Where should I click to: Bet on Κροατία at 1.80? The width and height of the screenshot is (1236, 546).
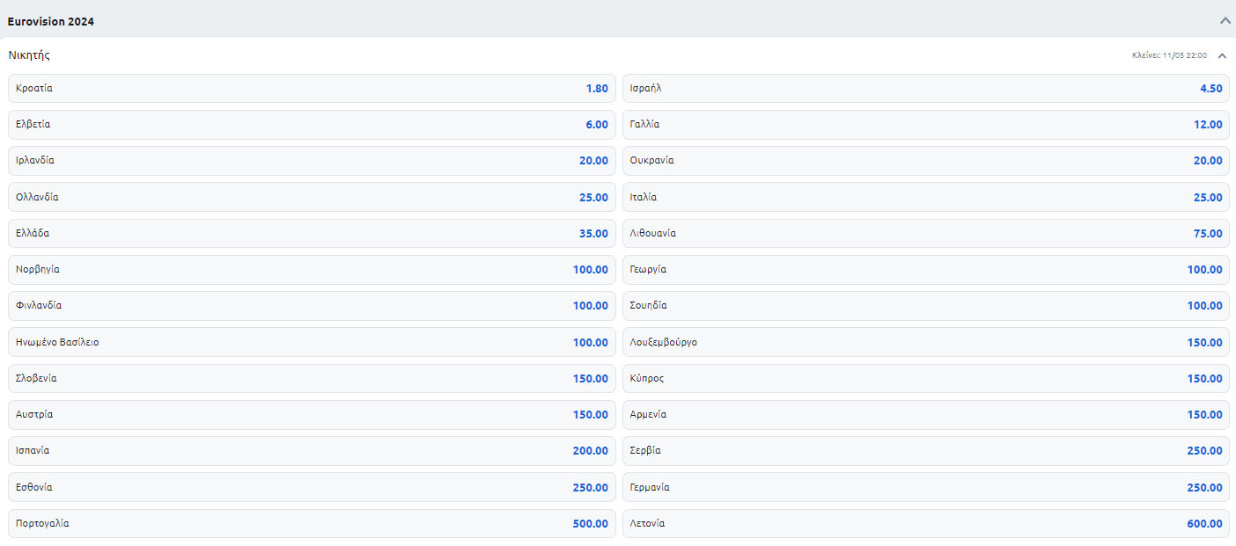coord(312,88)
